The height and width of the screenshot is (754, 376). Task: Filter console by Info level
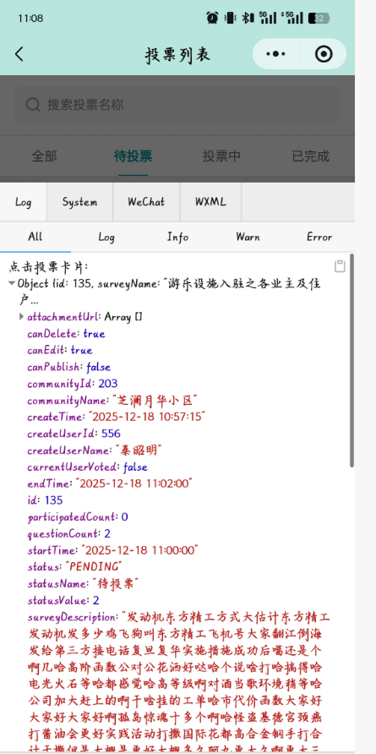click(177, 237)
